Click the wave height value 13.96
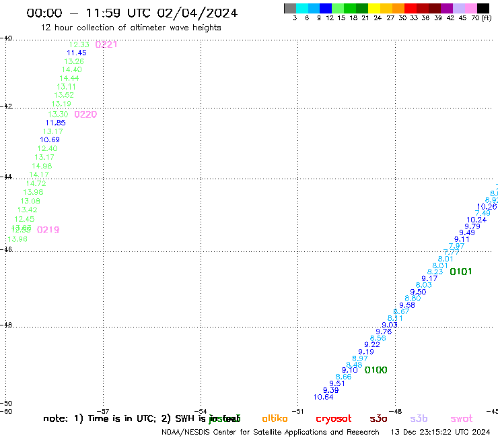The image size is (498, 438). point(17,239)
